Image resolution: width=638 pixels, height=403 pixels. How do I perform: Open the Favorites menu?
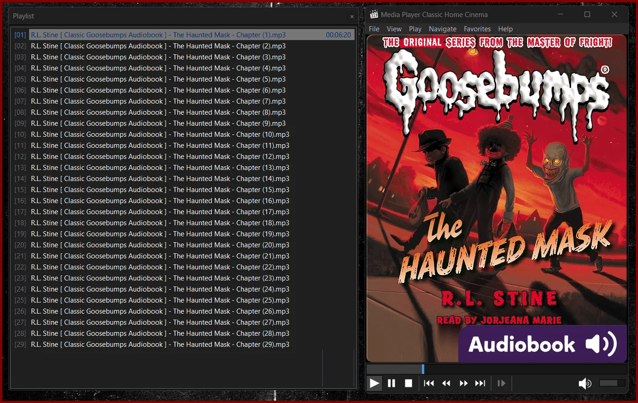tap(477, 29)
